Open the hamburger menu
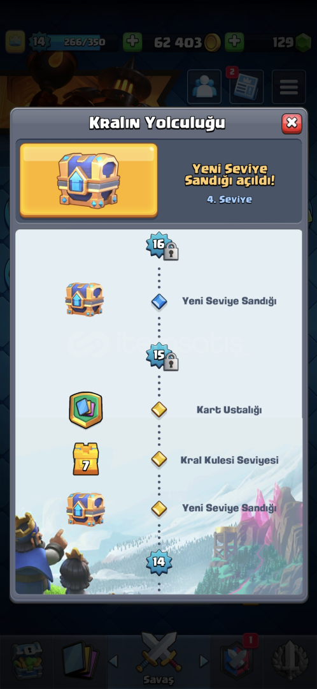Screen dimensions: 317x689 click(x=289, y=87)
